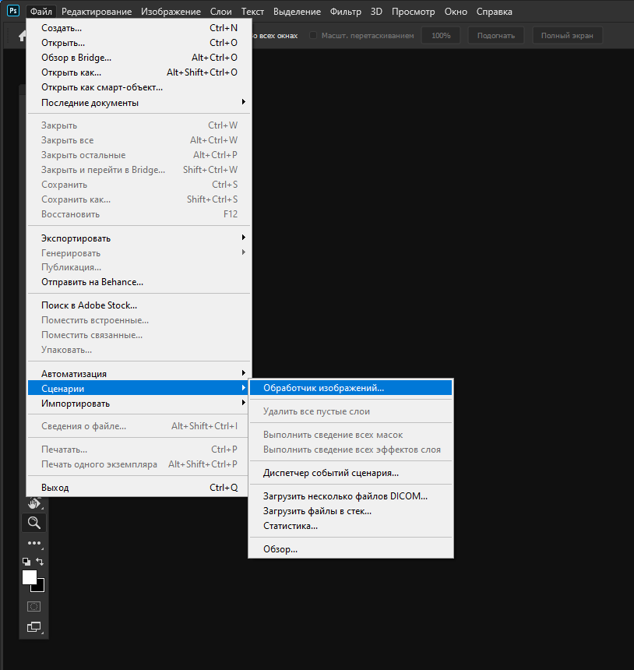The image size is (634, 670).
Task: Choose Открыть как смарт-объект... entry
Action: coord(139,87)
